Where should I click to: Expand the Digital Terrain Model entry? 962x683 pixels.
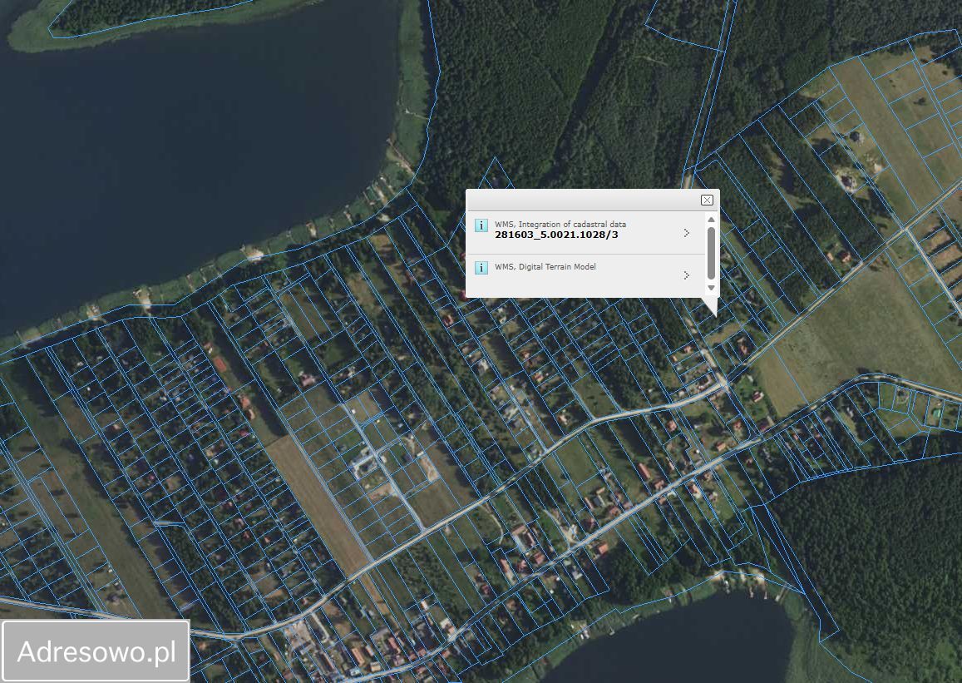[687, 275]
